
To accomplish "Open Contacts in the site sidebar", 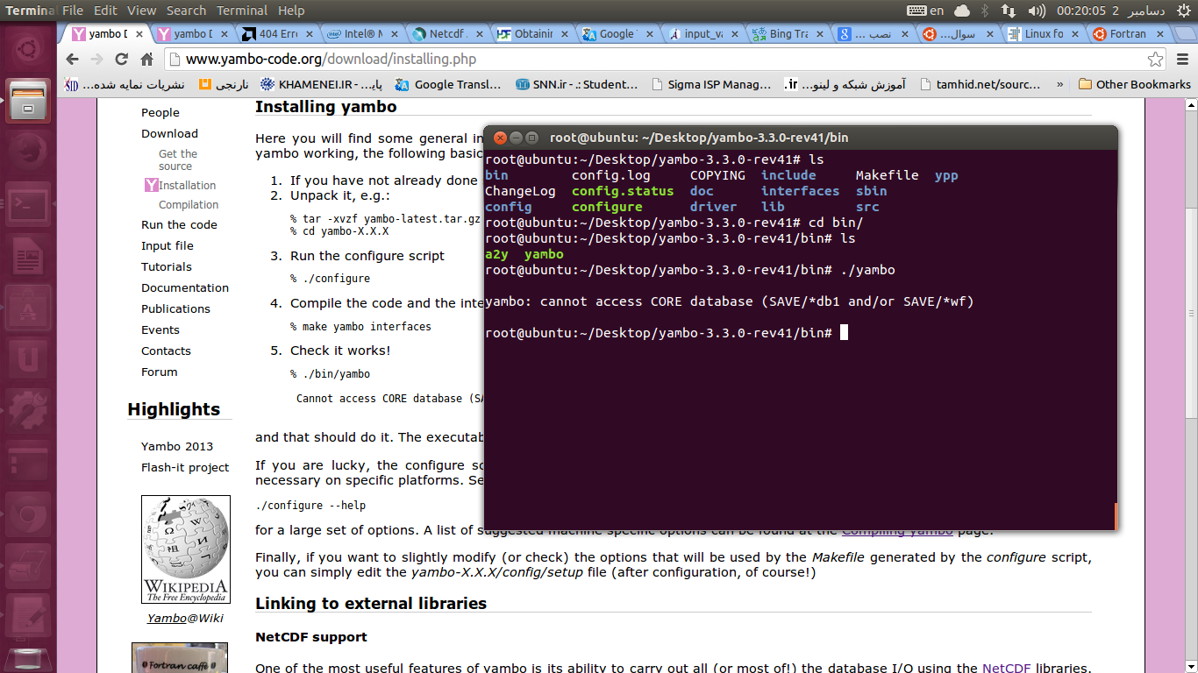I will pyautogui.click(x=166, y=351).
